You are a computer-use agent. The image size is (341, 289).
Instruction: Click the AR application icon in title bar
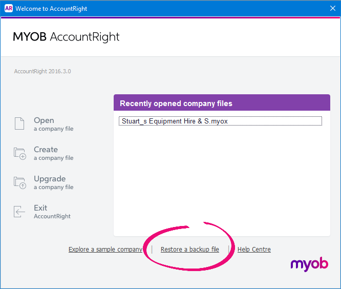pyautogui.click(x=9, y=9)
